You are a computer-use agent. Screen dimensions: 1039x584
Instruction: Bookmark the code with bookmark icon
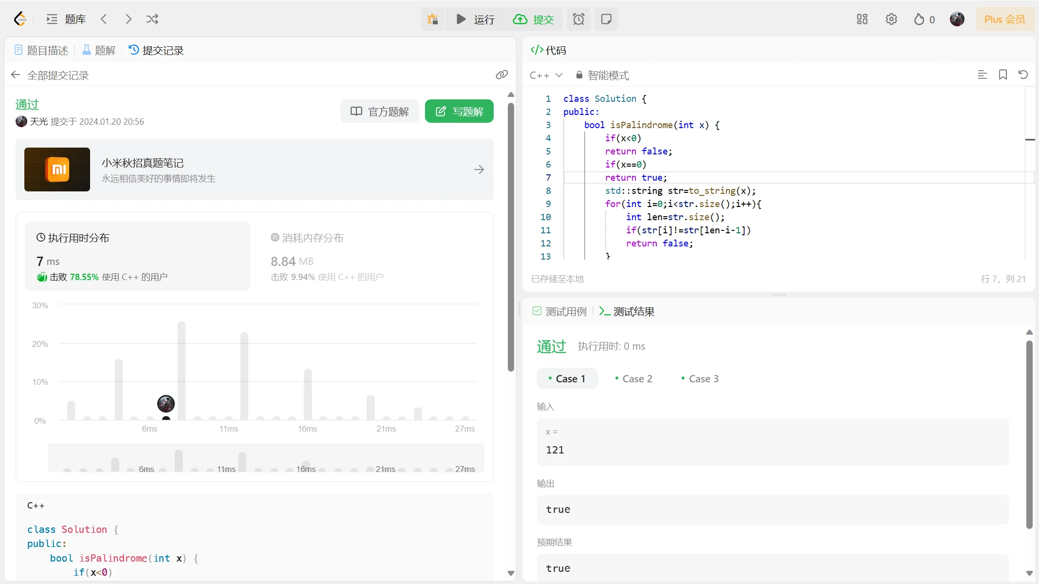[x=1003, y=75]
